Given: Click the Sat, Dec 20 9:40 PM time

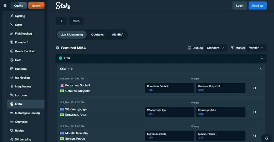Looking at the screenshot, I should click(72, 126).
